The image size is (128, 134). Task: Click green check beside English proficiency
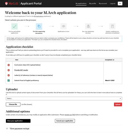click(8, 80)
